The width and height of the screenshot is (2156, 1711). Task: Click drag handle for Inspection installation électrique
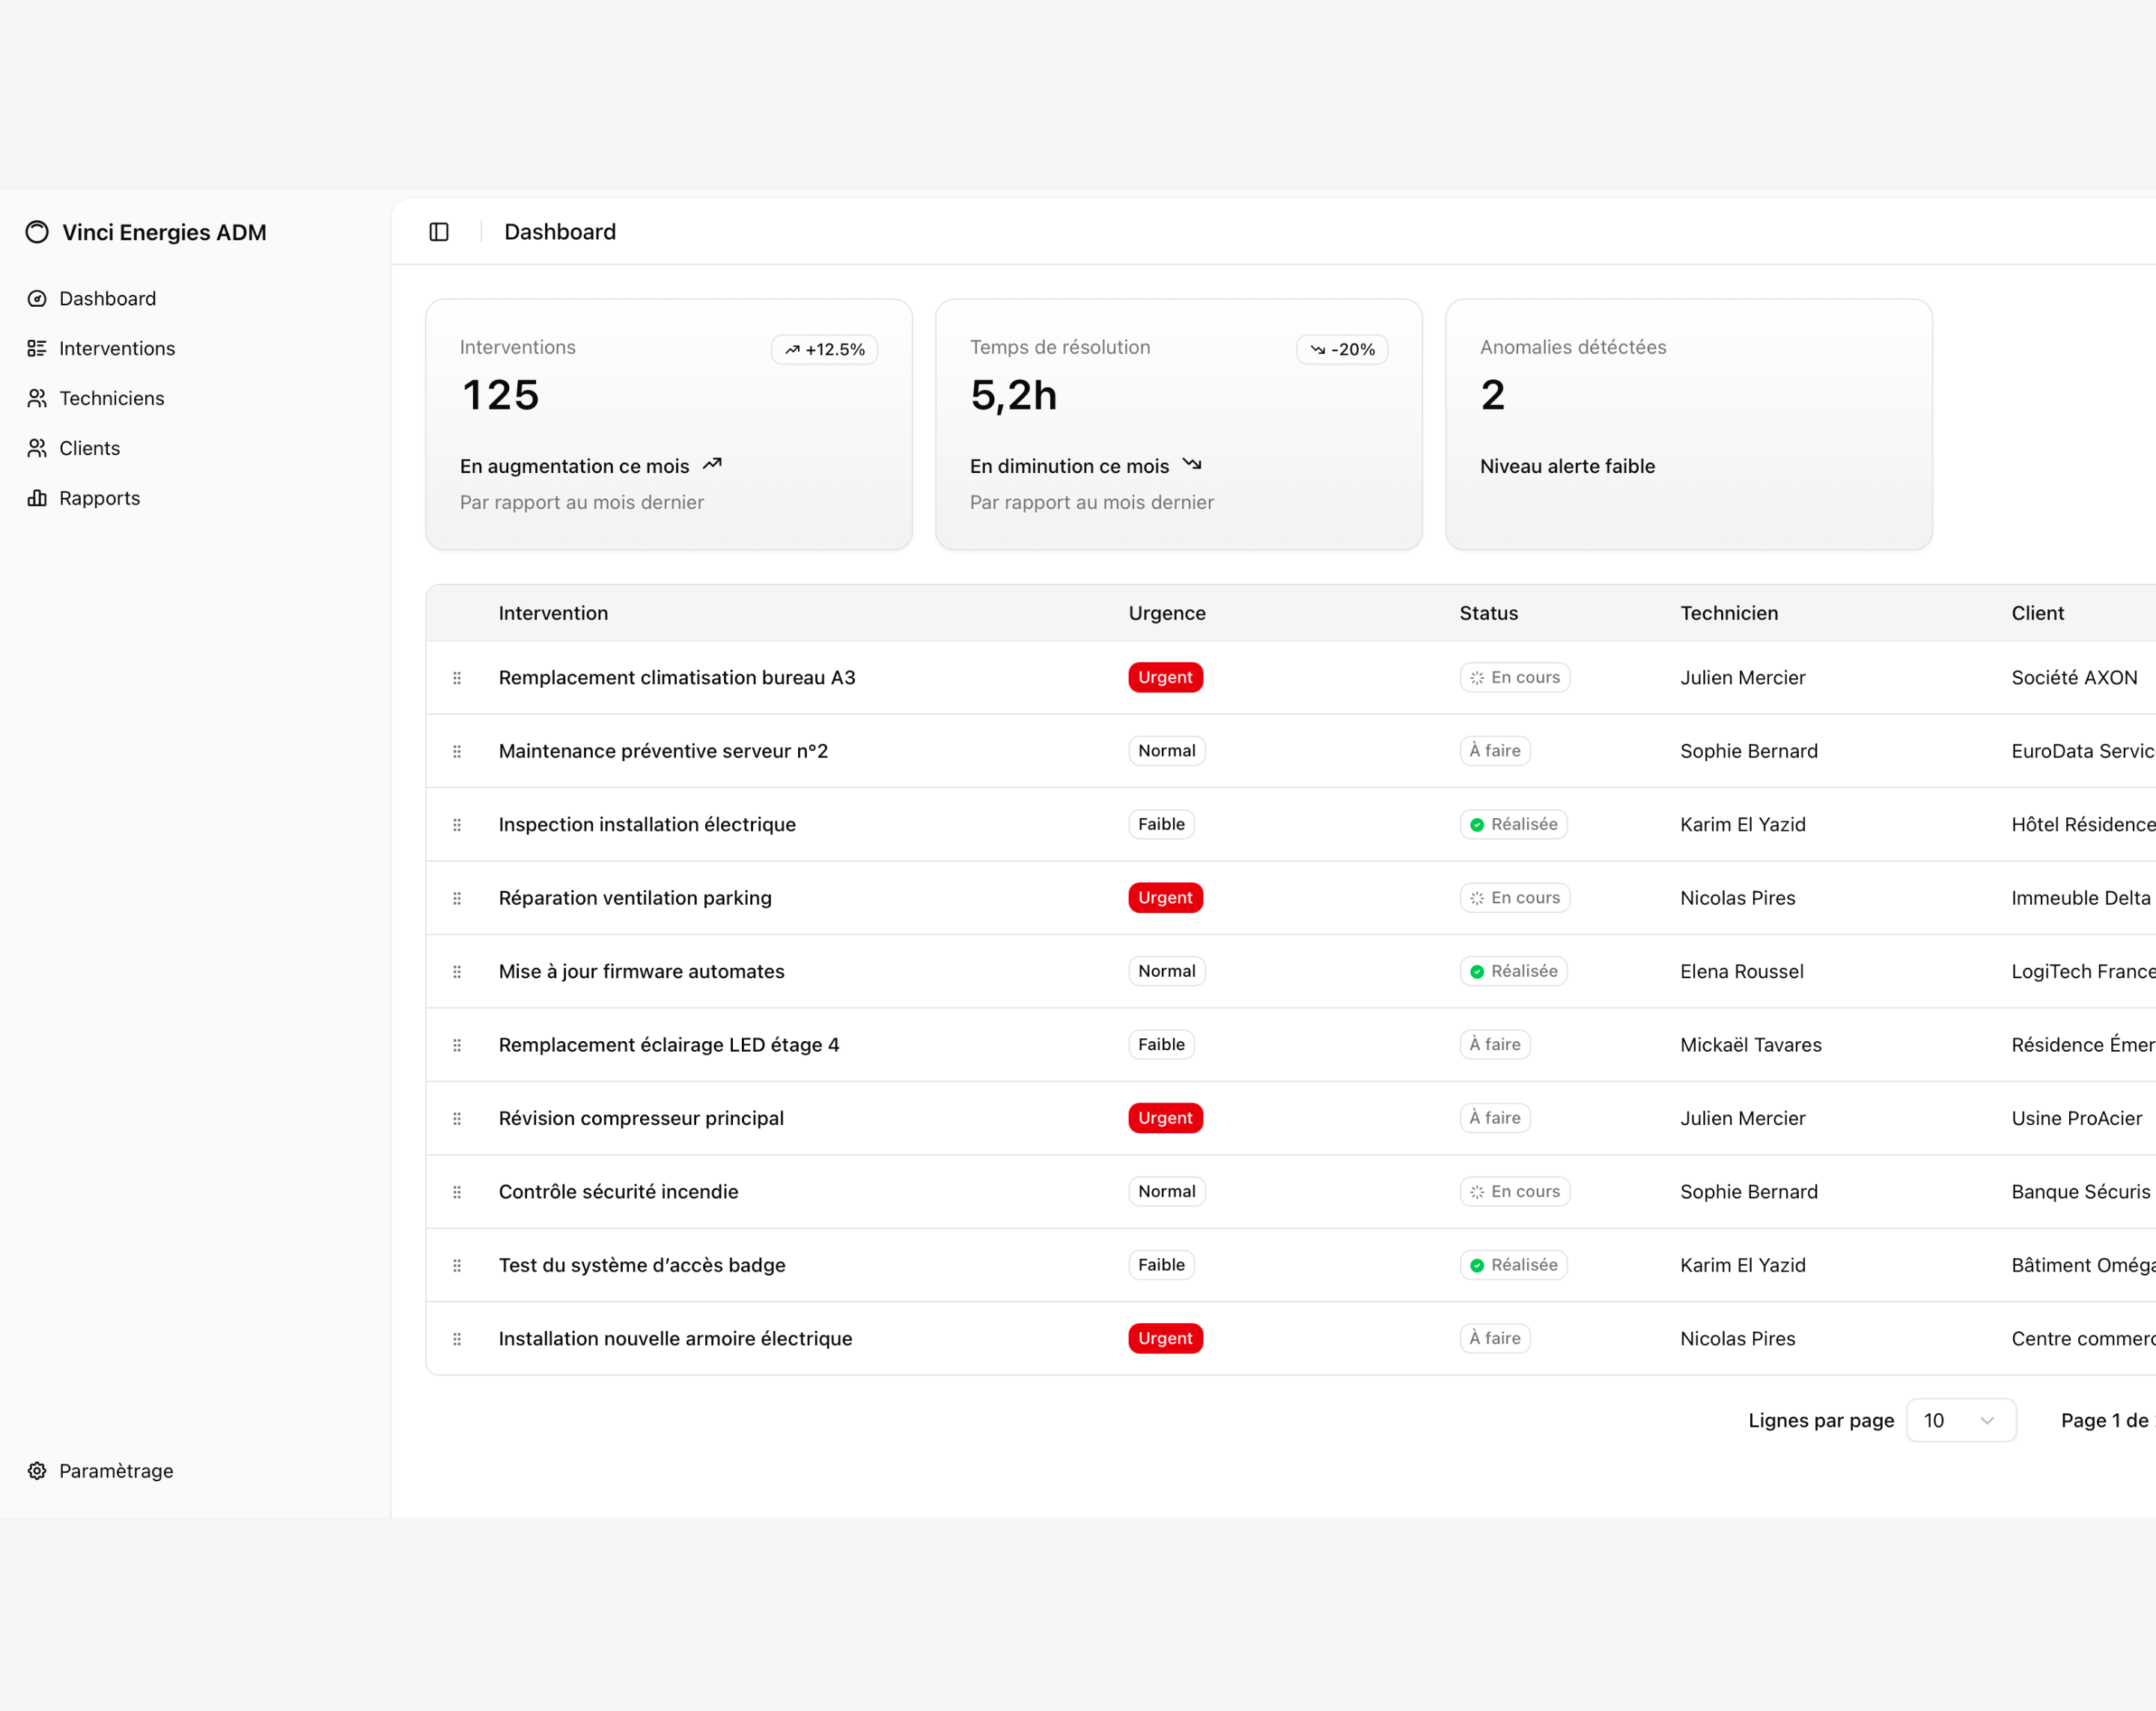pos(457,825)
